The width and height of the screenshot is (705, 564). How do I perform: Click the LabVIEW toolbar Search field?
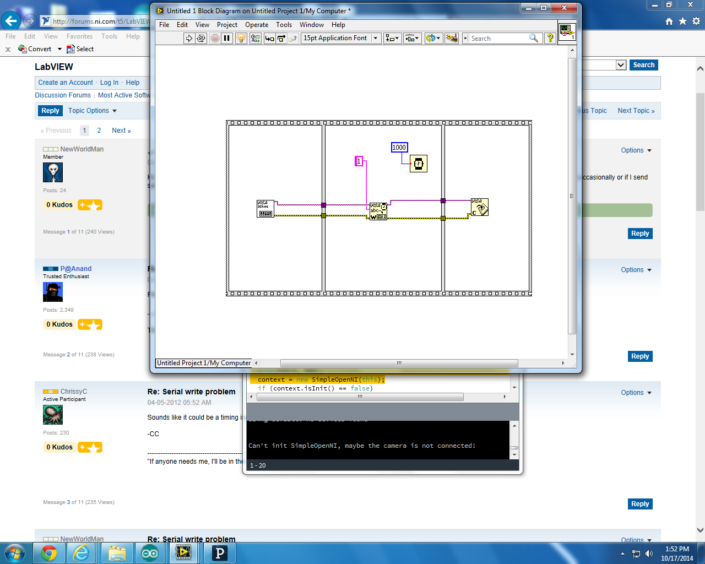(498, 38)
